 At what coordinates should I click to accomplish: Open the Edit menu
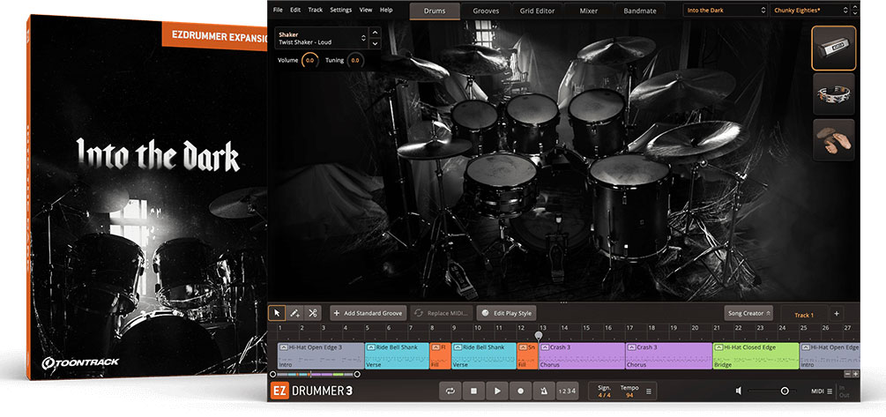click(295, 11)
